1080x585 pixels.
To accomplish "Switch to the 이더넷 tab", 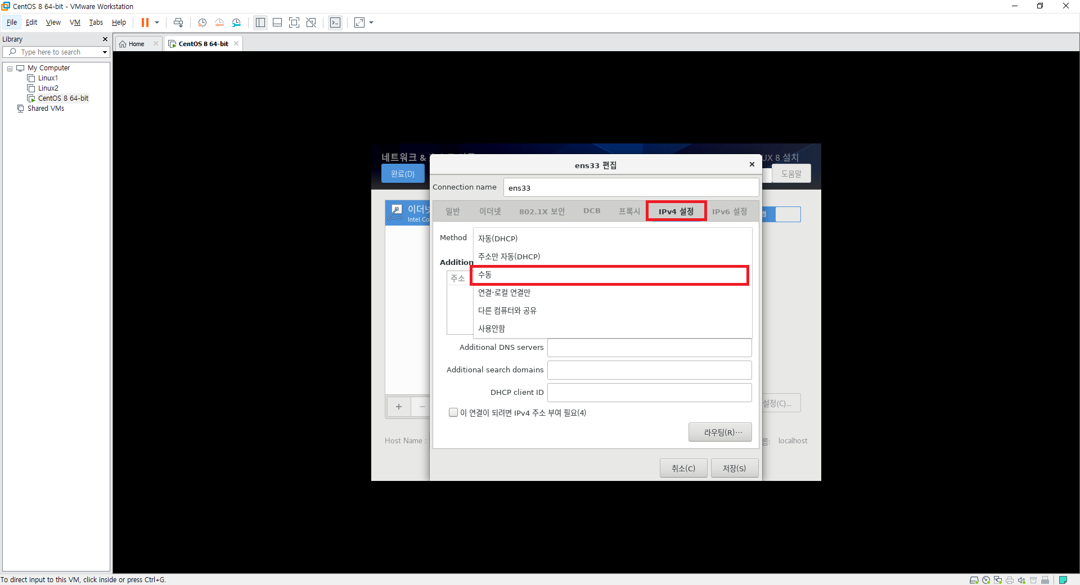I will pyautogui.click(x=490, y=211).
